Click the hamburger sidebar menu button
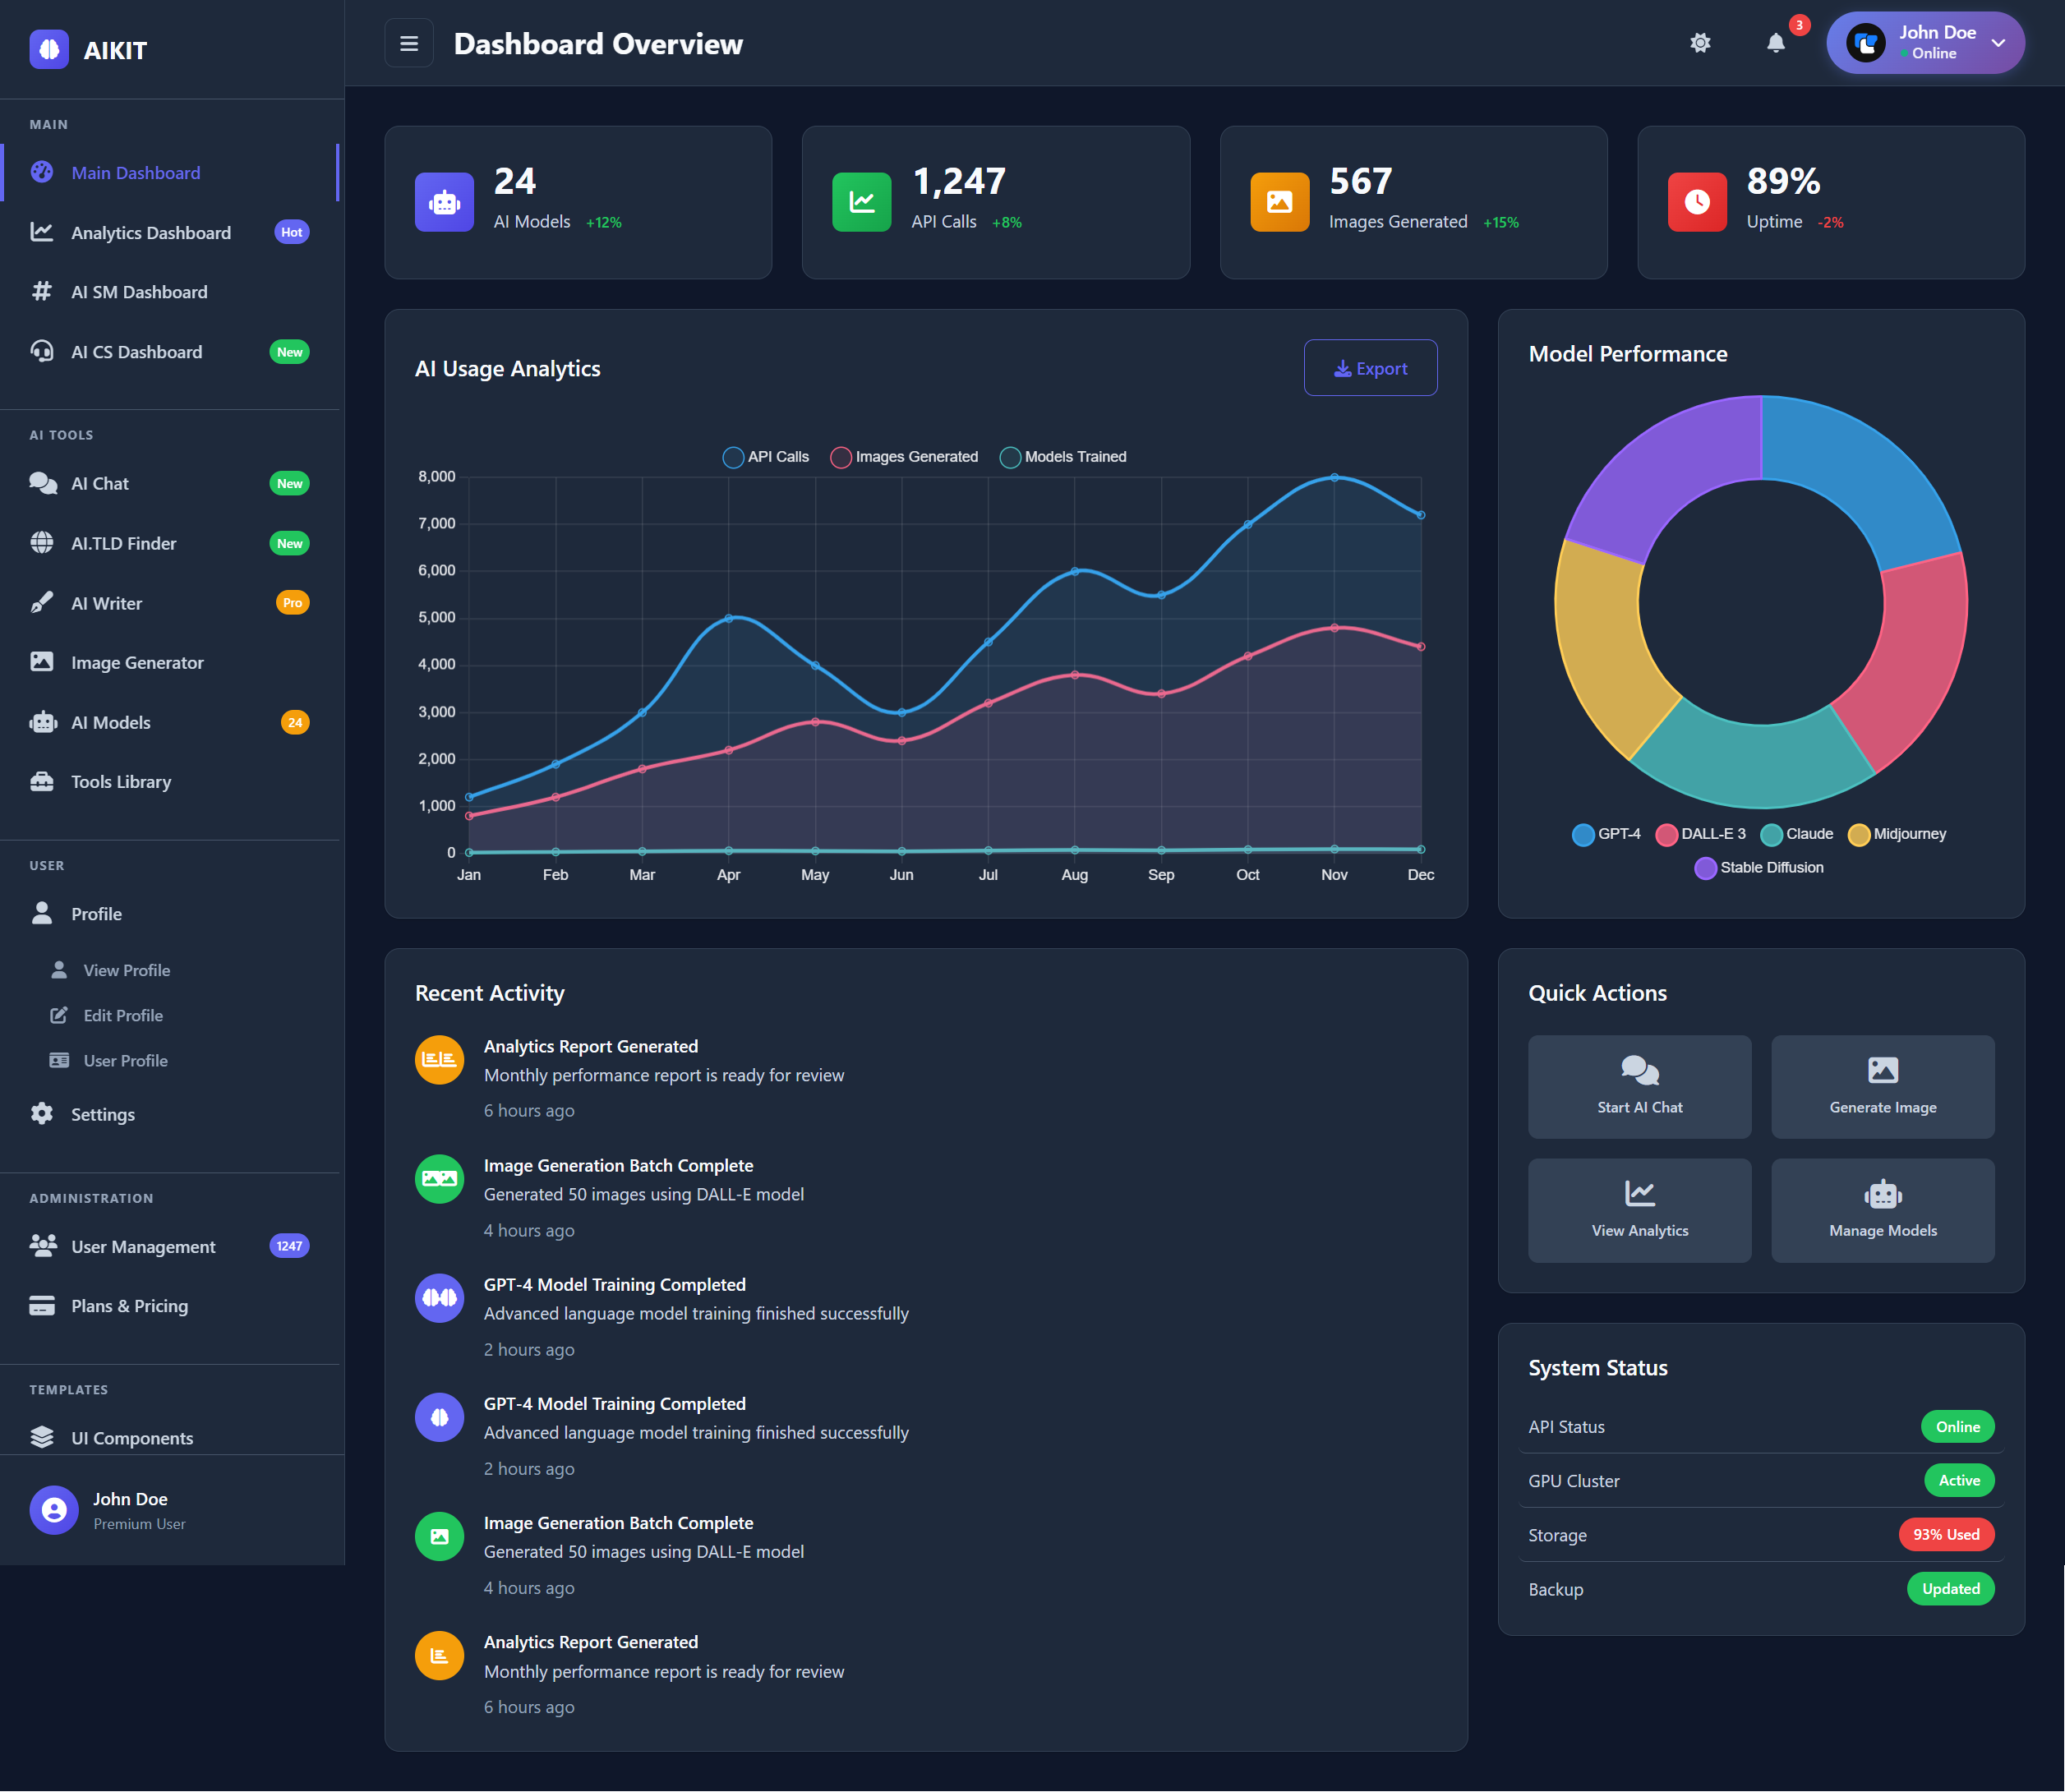Screen dimensions: 2065x1792 (408, 43)
